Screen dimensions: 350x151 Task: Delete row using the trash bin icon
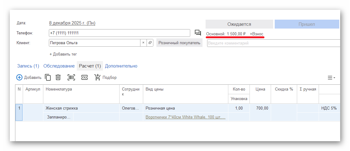[x=58, y=77]
